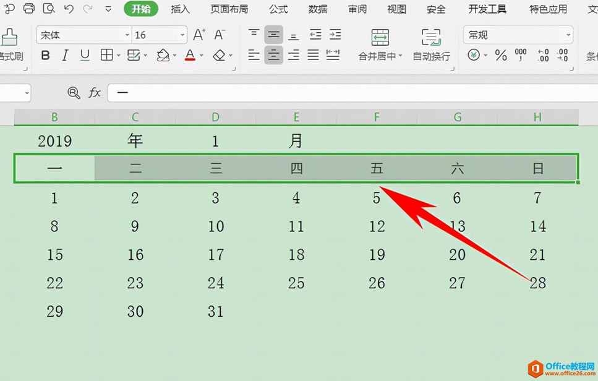Toggle Italic formatting

[x=65, y=56]
